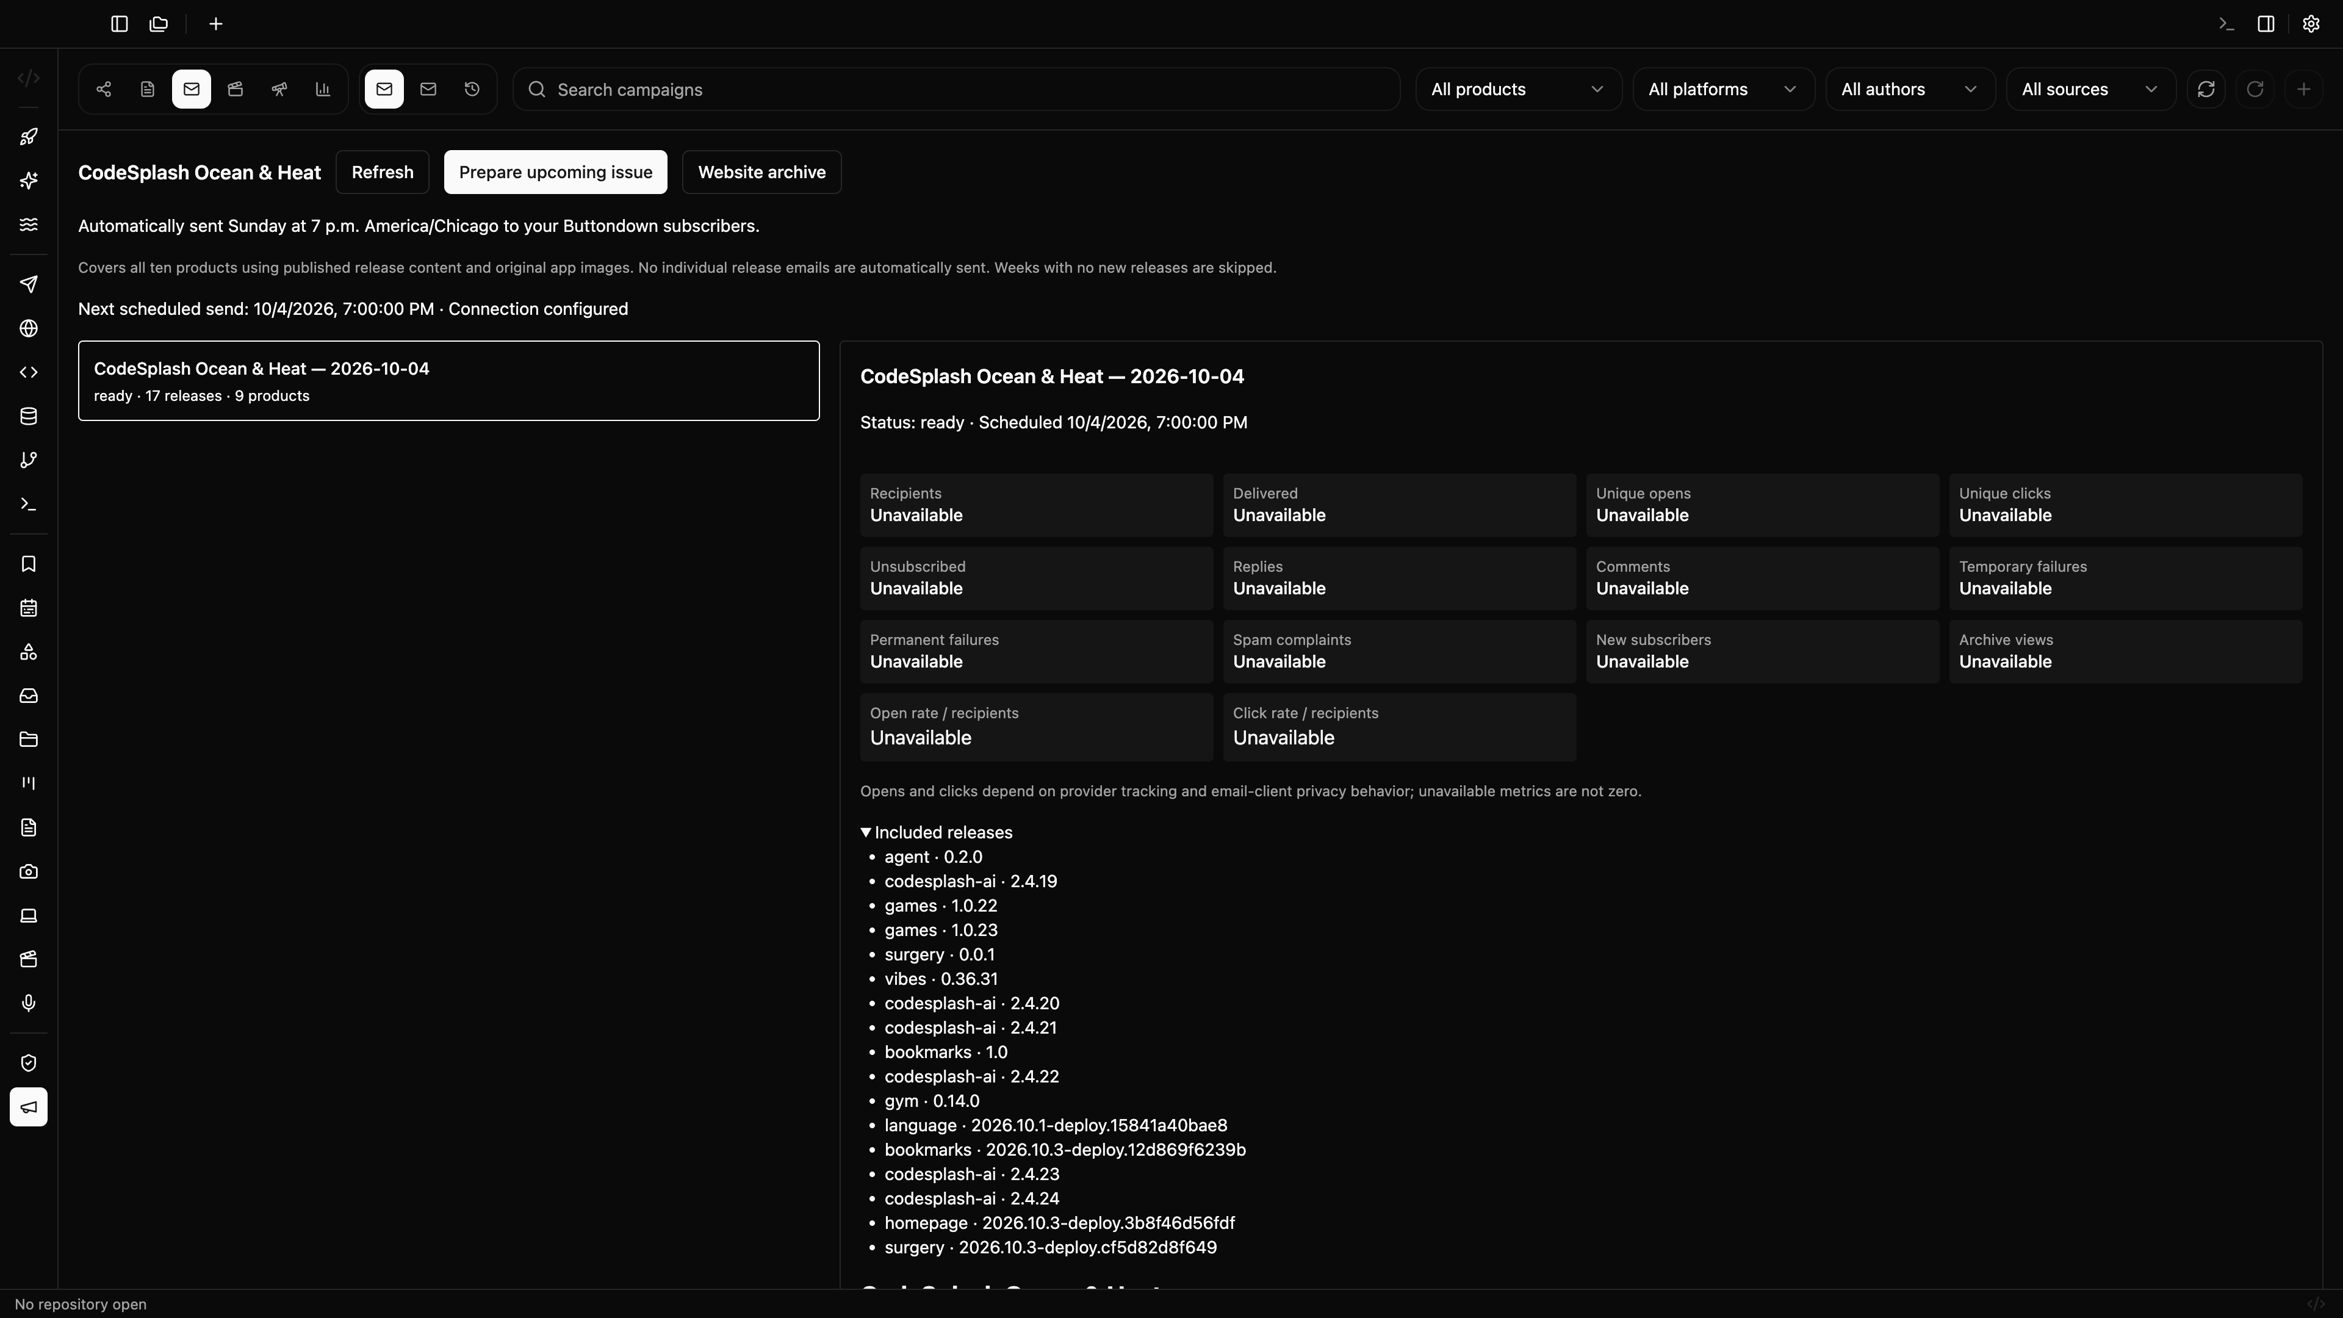The image size is (2343, 1318).
Task: Open the waves sidebar icon
Action: (29, 224)
